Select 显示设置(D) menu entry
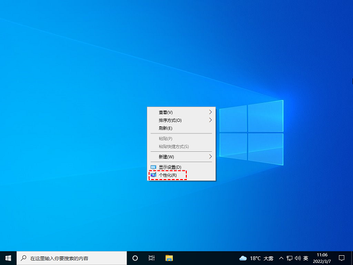The height and width of the screenshot is (265, 353). tap(169, 167)
